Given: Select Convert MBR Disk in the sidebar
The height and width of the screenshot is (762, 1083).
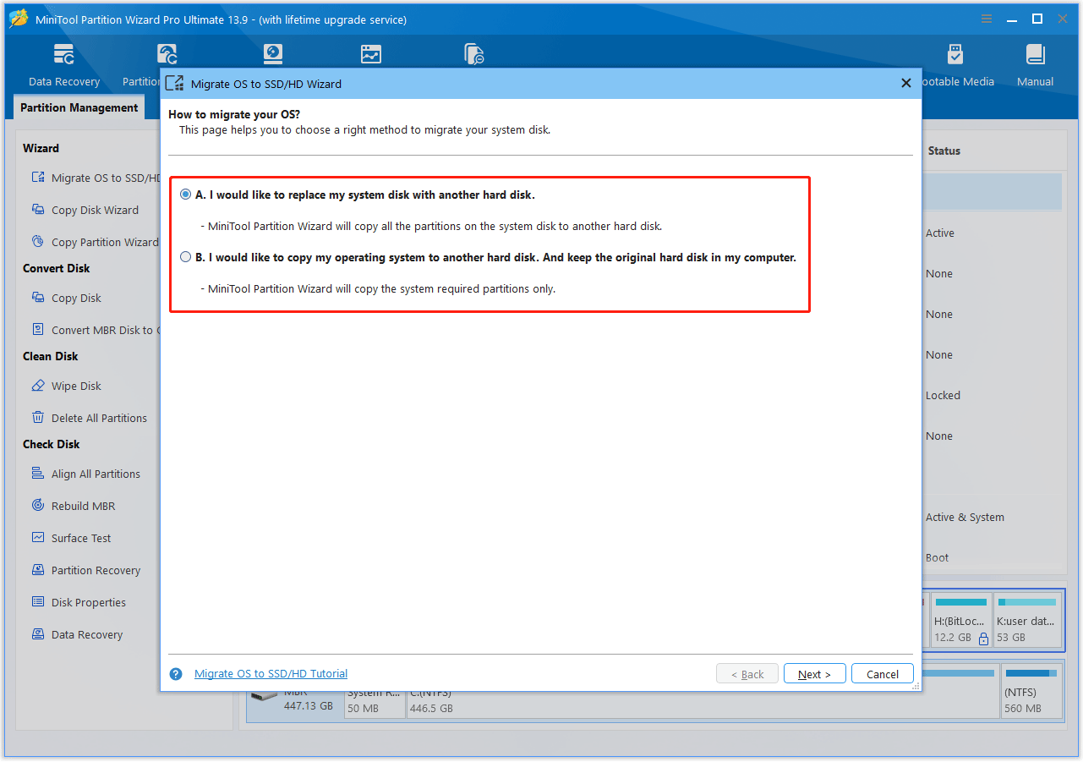Looking at the screenshot, I should tap(96, 330).
